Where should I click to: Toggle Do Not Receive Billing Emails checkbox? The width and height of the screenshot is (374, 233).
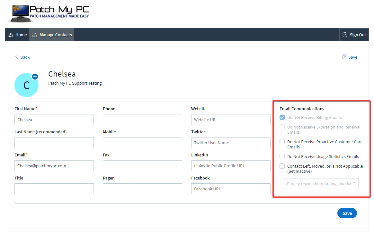pyautogui.click(x=282, y=117)
